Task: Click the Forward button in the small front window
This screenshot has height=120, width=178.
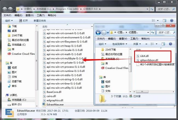Action: tap(104, 33)
